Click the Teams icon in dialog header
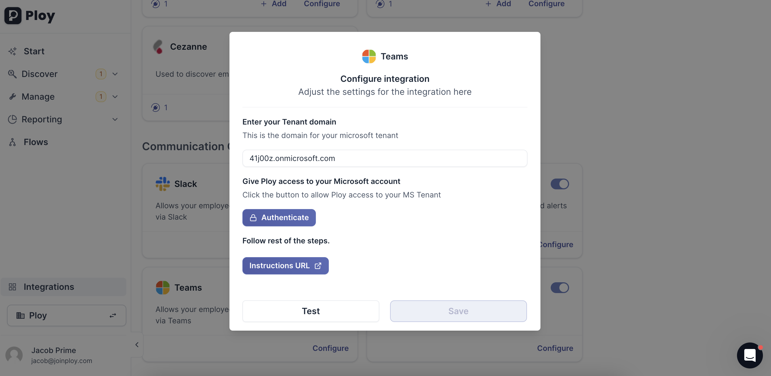Viewport: 771px width, 376px height. tap(369, 56)
